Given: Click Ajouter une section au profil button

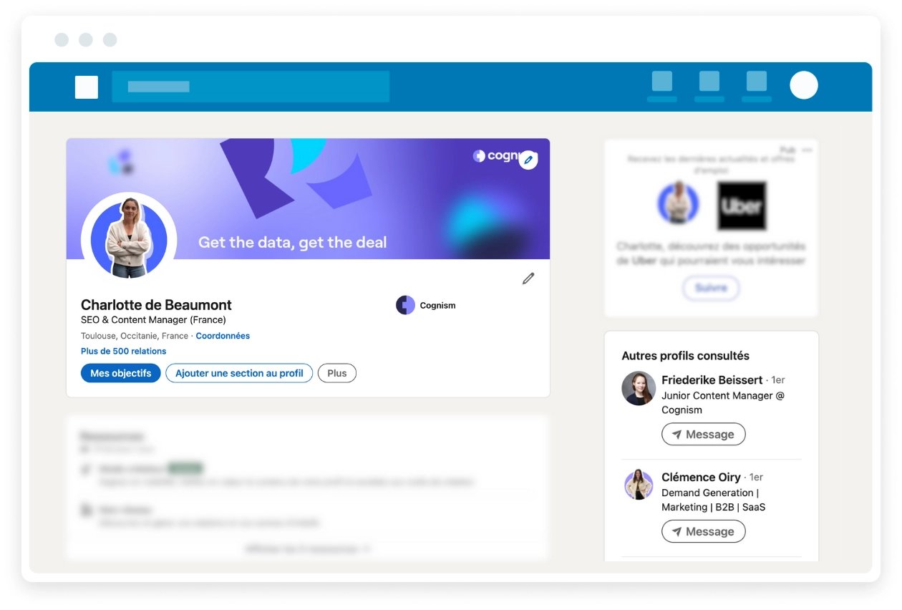Looking at the screenshot, I should [239, 373].
